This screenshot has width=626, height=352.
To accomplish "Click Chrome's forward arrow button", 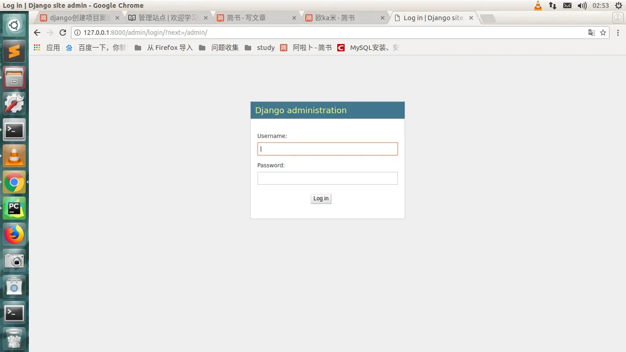I will [50, 33].
